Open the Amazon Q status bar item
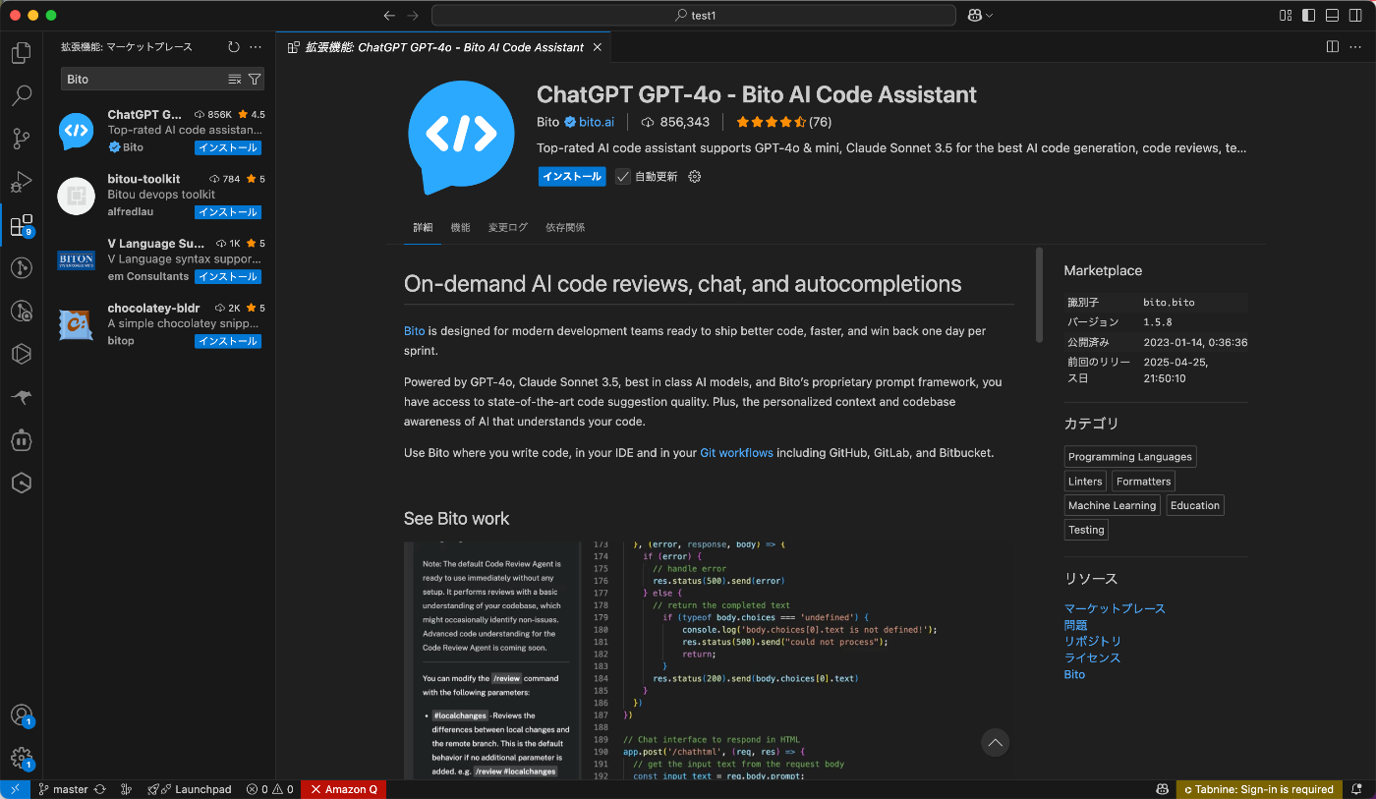The width and height of the screenshot is (1376, 799). coord(344,789)
